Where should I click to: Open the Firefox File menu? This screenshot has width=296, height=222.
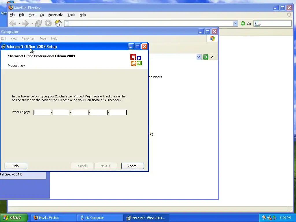(12, 15)
